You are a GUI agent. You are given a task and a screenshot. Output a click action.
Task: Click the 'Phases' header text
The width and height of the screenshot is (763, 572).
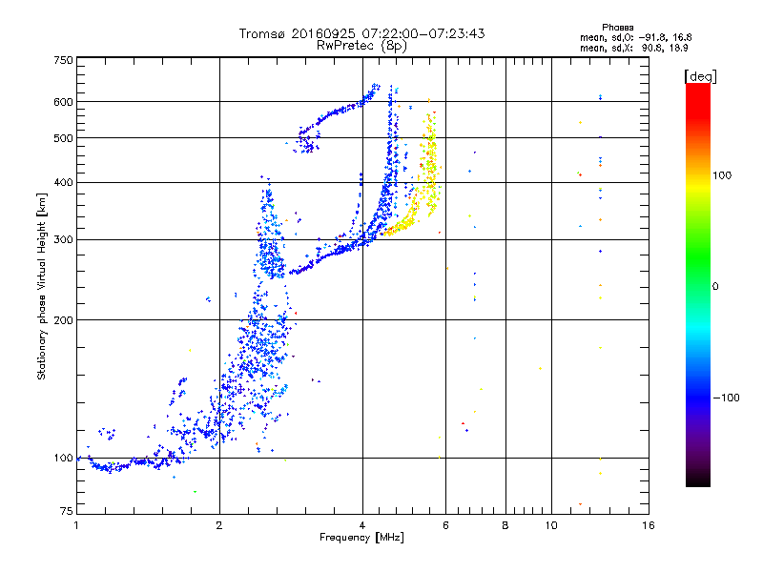pyautogui.click(x=617, y=28)
